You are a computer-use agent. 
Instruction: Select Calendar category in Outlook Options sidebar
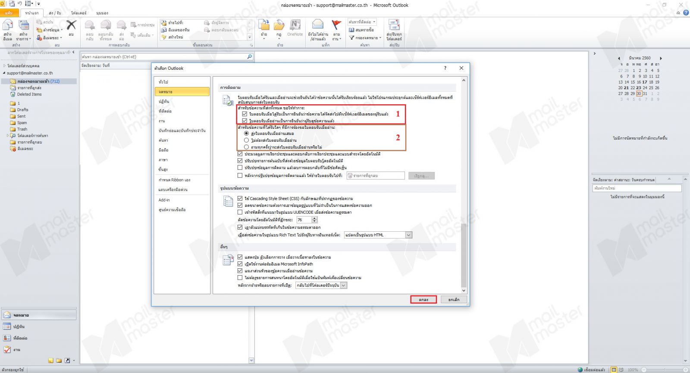tap(182, 102)
